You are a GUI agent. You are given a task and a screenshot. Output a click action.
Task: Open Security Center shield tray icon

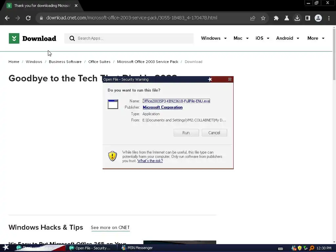point(300,248)
